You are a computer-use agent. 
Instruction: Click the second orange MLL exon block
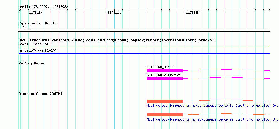point(165,115)
